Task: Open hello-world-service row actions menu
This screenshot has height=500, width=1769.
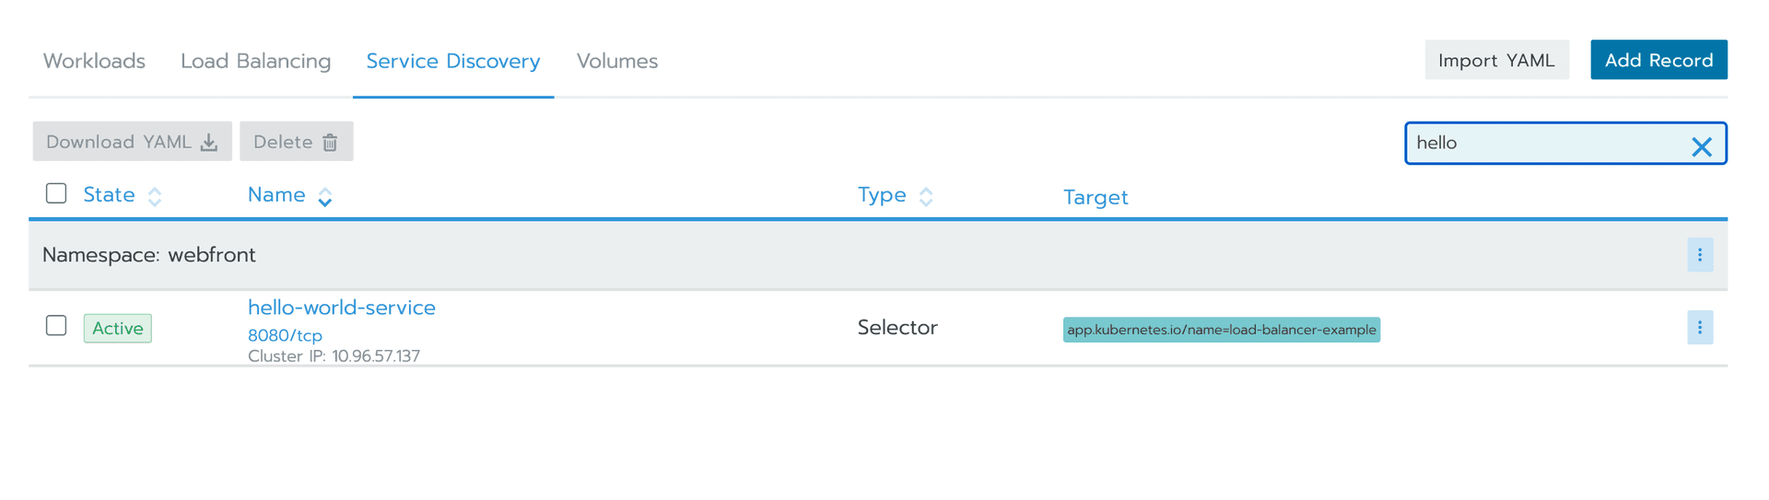Action: [x=1700, y=328]
